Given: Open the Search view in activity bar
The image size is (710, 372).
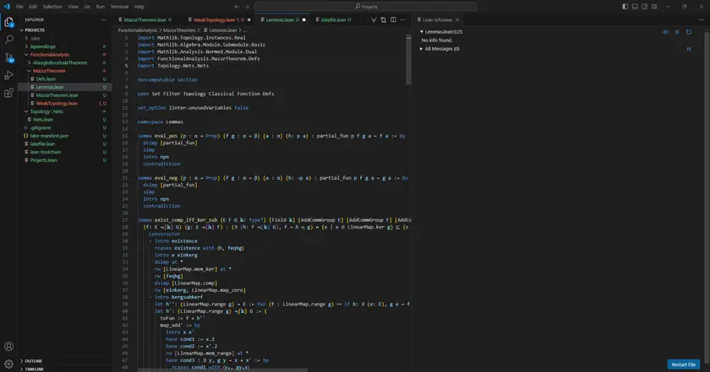Looking at the screenshot, I should [8, 40].
